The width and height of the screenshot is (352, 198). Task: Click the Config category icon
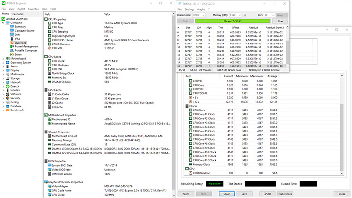(8, 102)
